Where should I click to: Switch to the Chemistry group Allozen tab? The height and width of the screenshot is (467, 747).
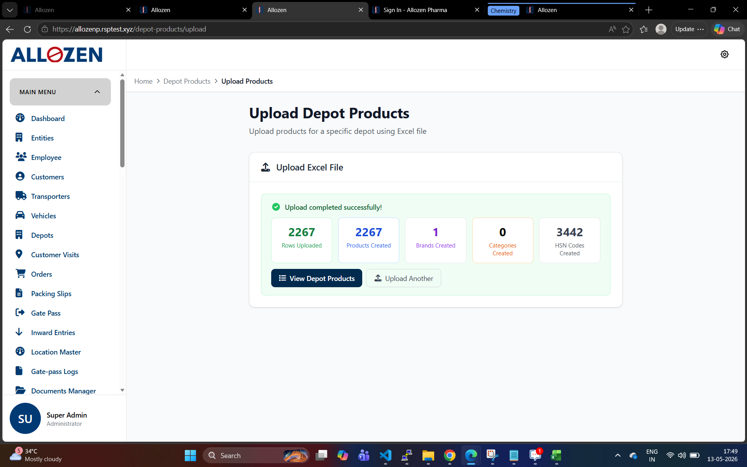click(x=580, y=10)
